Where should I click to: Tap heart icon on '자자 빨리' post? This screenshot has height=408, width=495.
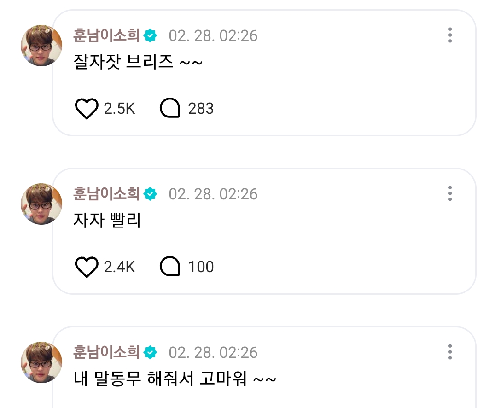coord(87,268)
